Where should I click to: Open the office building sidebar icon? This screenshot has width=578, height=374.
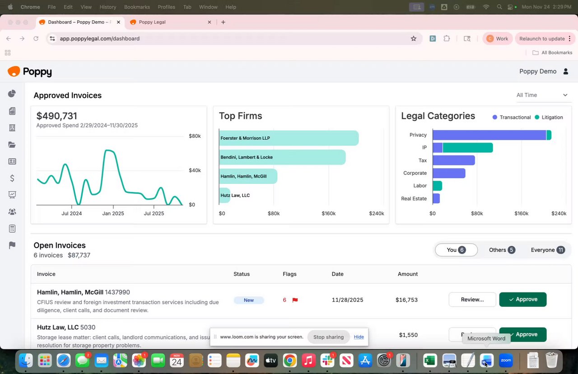(12, 128)
